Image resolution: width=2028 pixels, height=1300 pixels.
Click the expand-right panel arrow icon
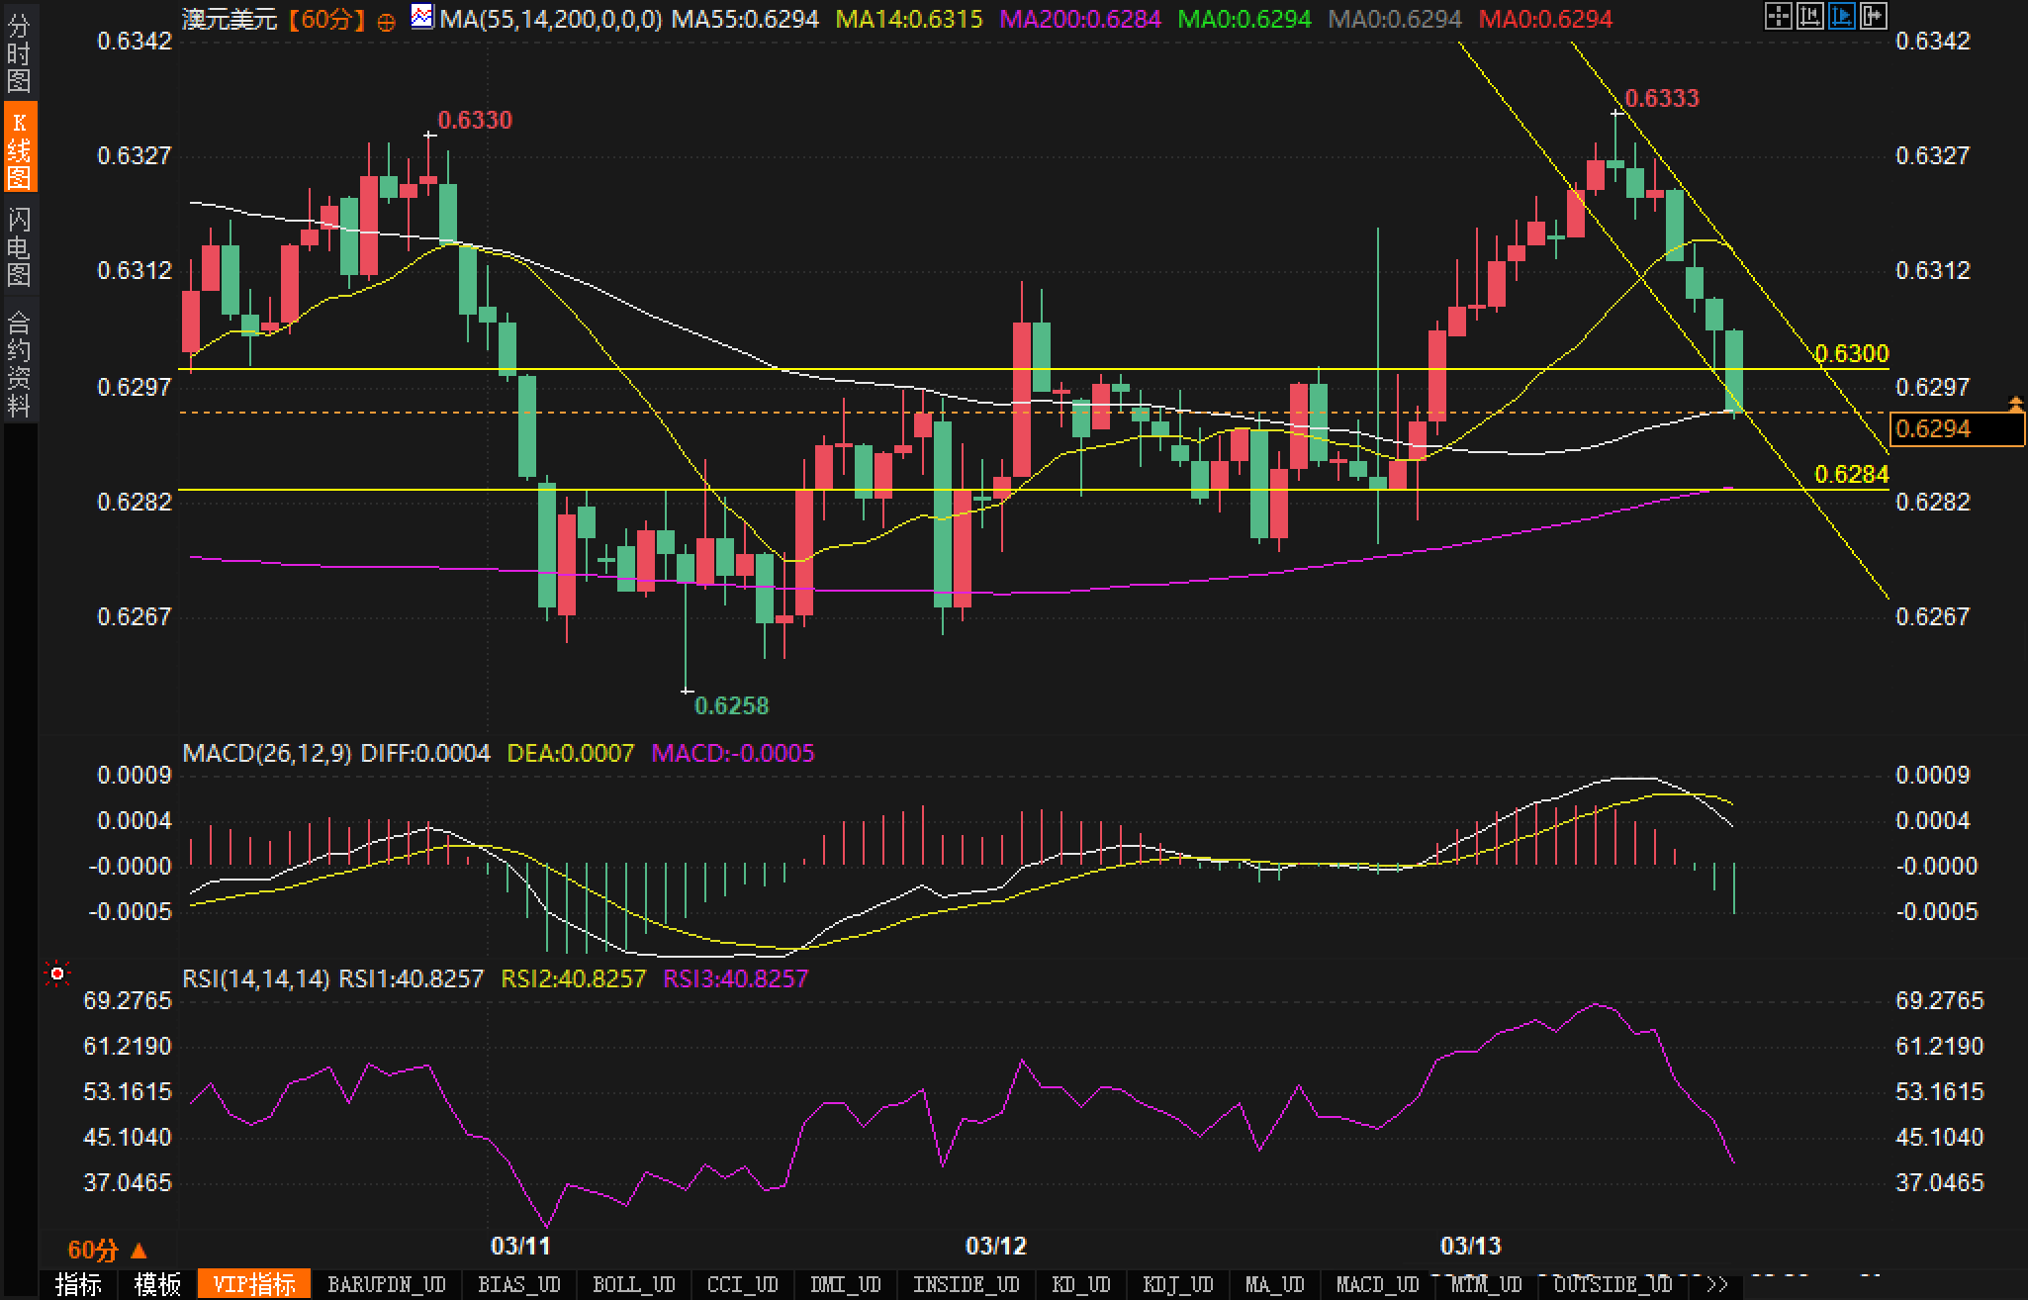[x=1874, y=16]
